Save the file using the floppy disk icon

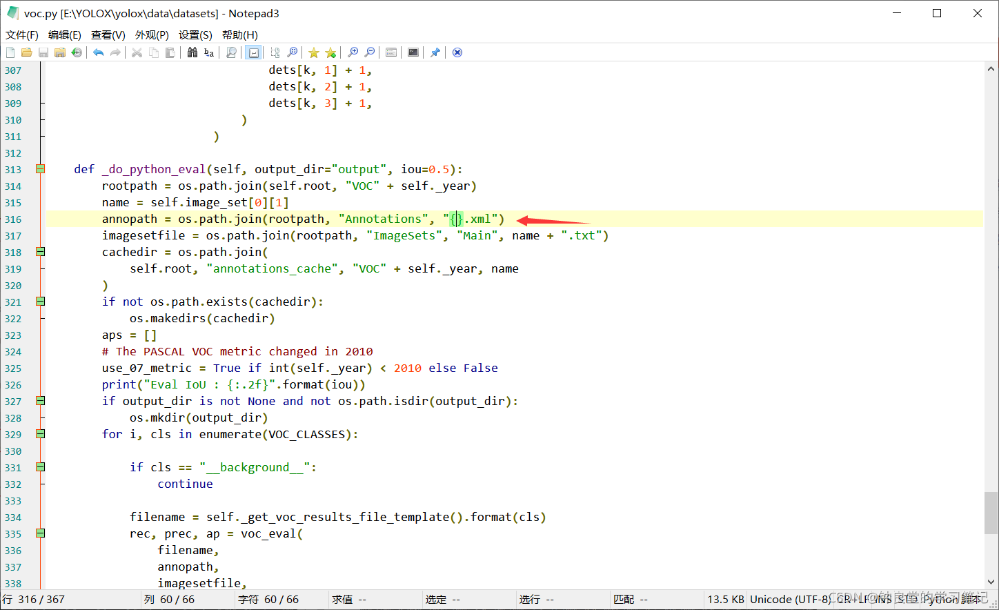click(43, 52)
